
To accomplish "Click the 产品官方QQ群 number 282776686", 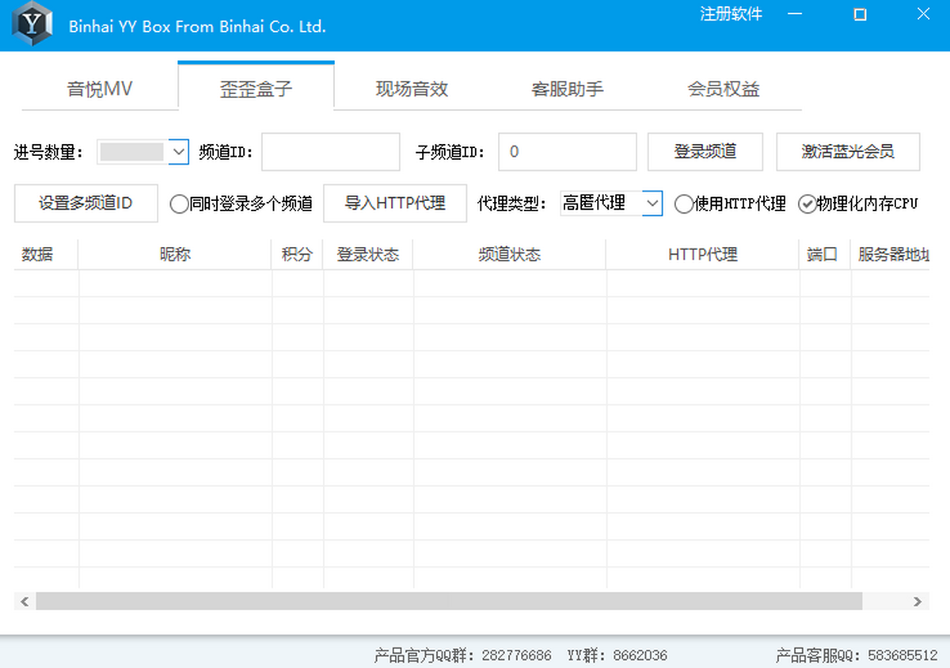I will coord(516,655).
